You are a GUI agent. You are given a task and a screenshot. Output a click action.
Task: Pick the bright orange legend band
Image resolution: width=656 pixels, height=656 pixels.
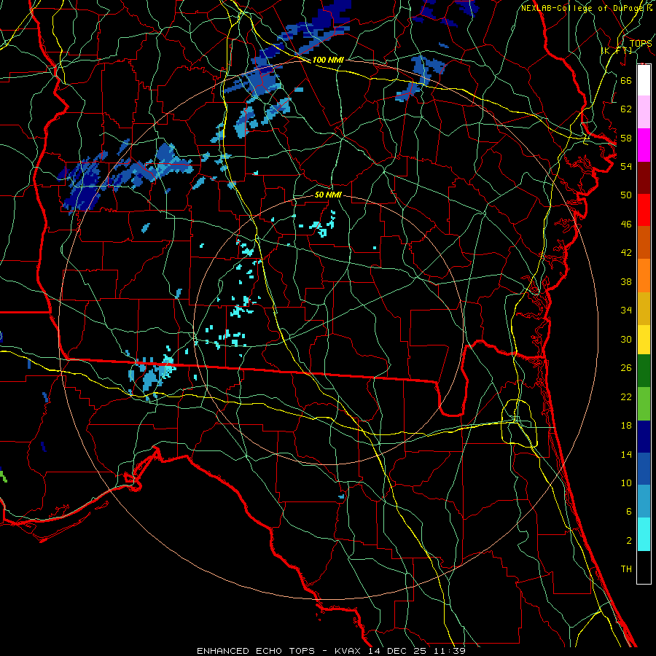(x=644, y=276)
